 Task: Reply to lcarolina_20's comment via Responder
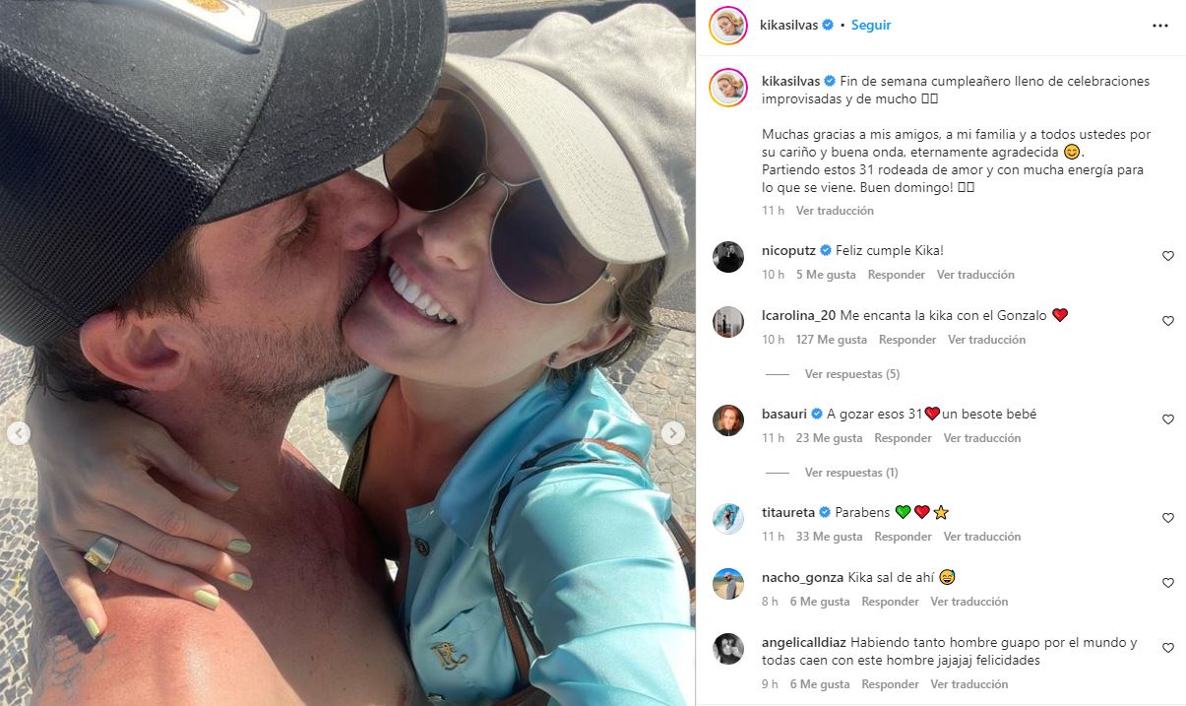pos(907,340)
